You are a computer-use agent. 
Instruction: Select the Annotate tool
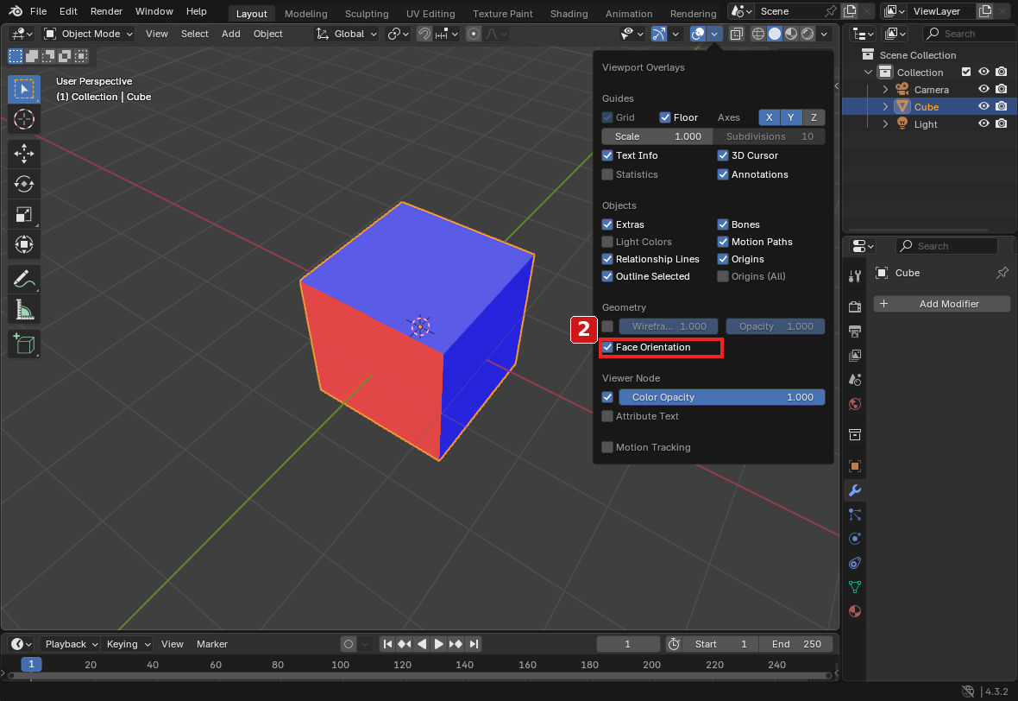pos(24,280)
